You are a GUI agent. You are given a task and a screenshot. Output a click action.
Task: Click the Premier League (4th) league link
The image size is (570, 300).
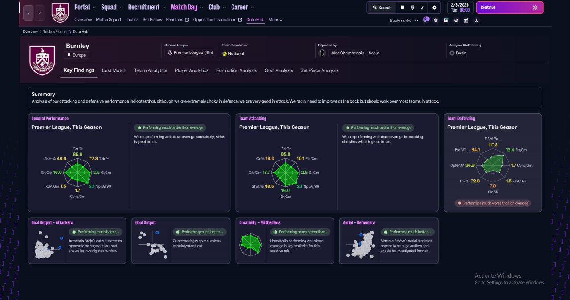[190, 53]
